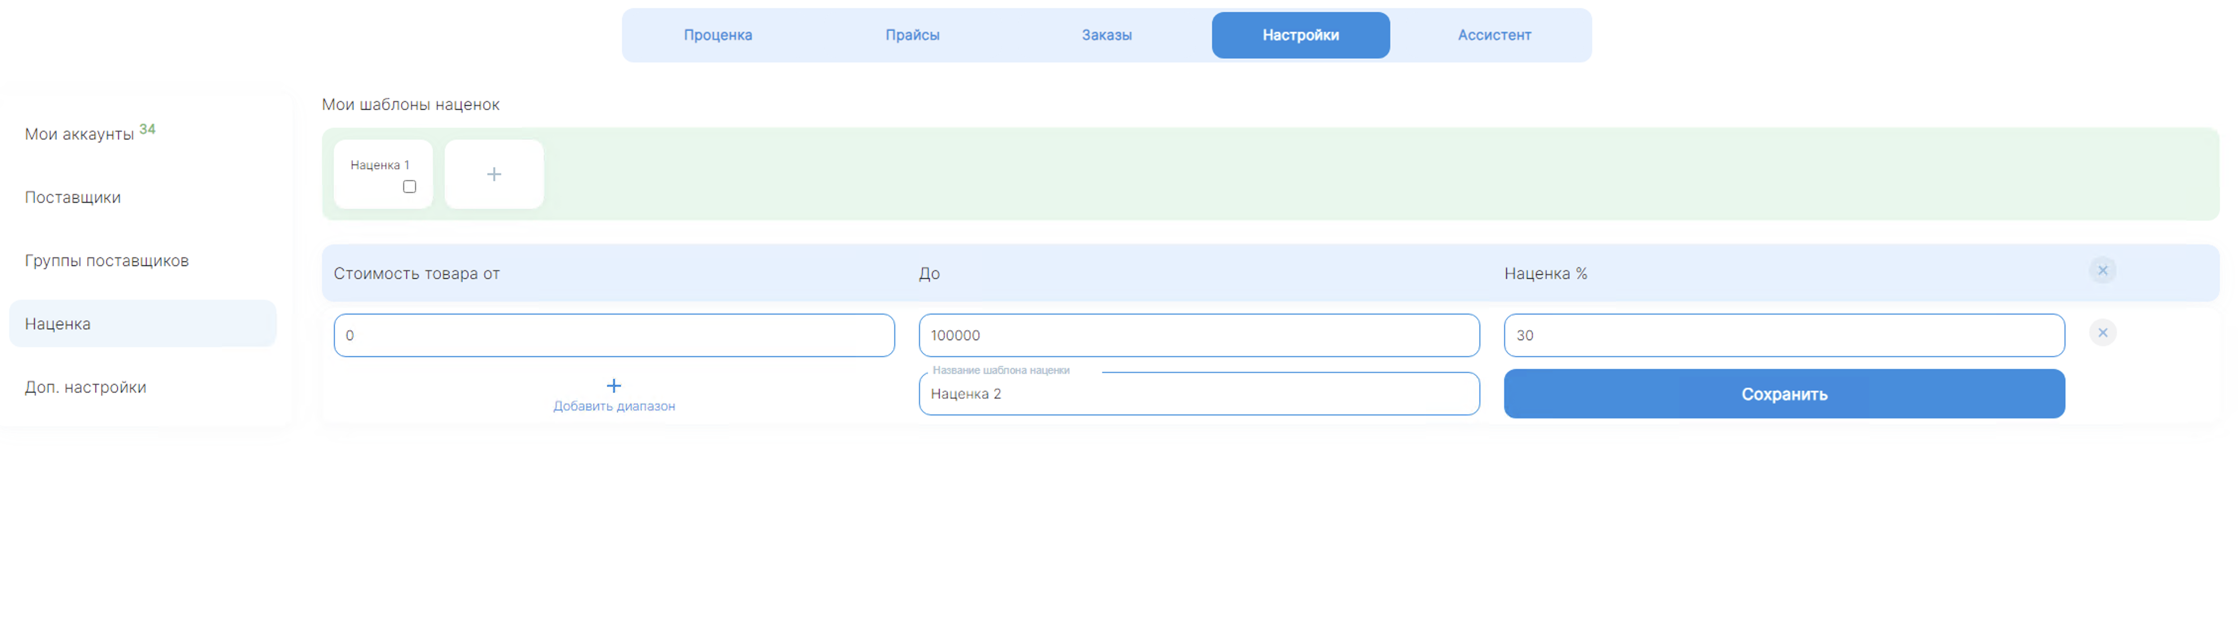This screenshot has height=635, width=2238.
Task: Open the Ассистент tab
Action: 1495,35
